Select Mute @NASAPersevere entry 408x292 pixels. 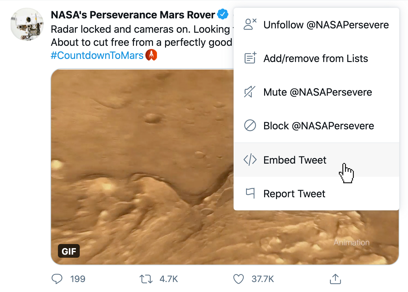(x=317, y=92)
